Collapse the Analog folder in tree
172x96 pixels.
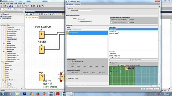[x=3, y=43]
